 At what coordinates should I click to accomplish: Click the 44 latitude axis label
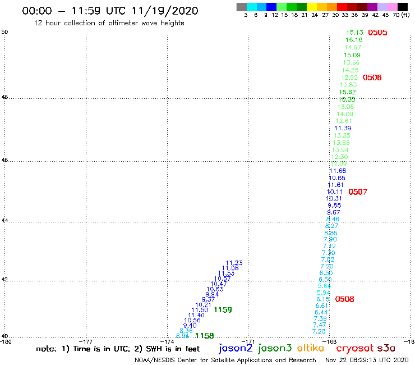pyautogui.click(x=4, y=221)
